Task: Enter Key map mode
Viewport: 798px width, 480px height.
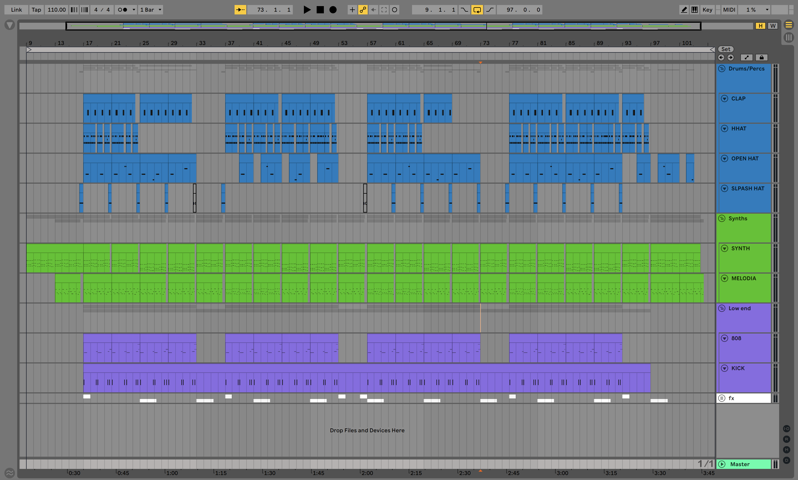Action: coord(707,10)
